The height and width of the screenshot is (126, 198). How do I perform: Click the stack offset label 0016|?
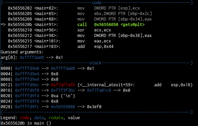(x=7, y=90)
